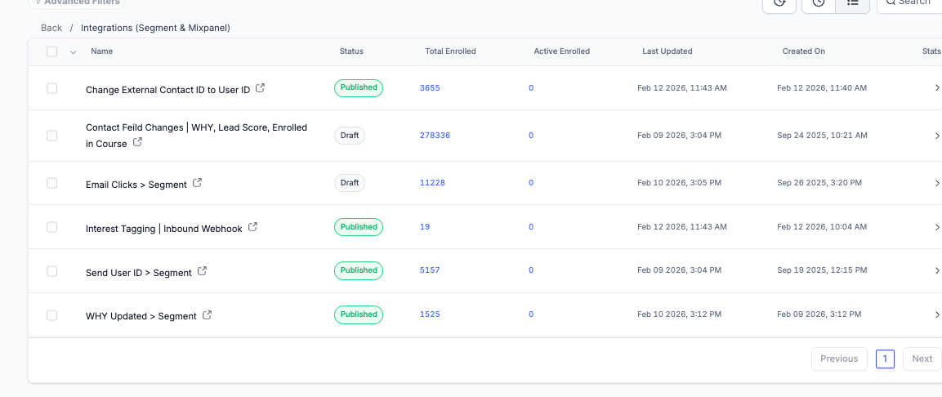Open workflow 'Contact Feild Changes | WHY, Lead Score'

pyautogui.click(x=196, y=135)
